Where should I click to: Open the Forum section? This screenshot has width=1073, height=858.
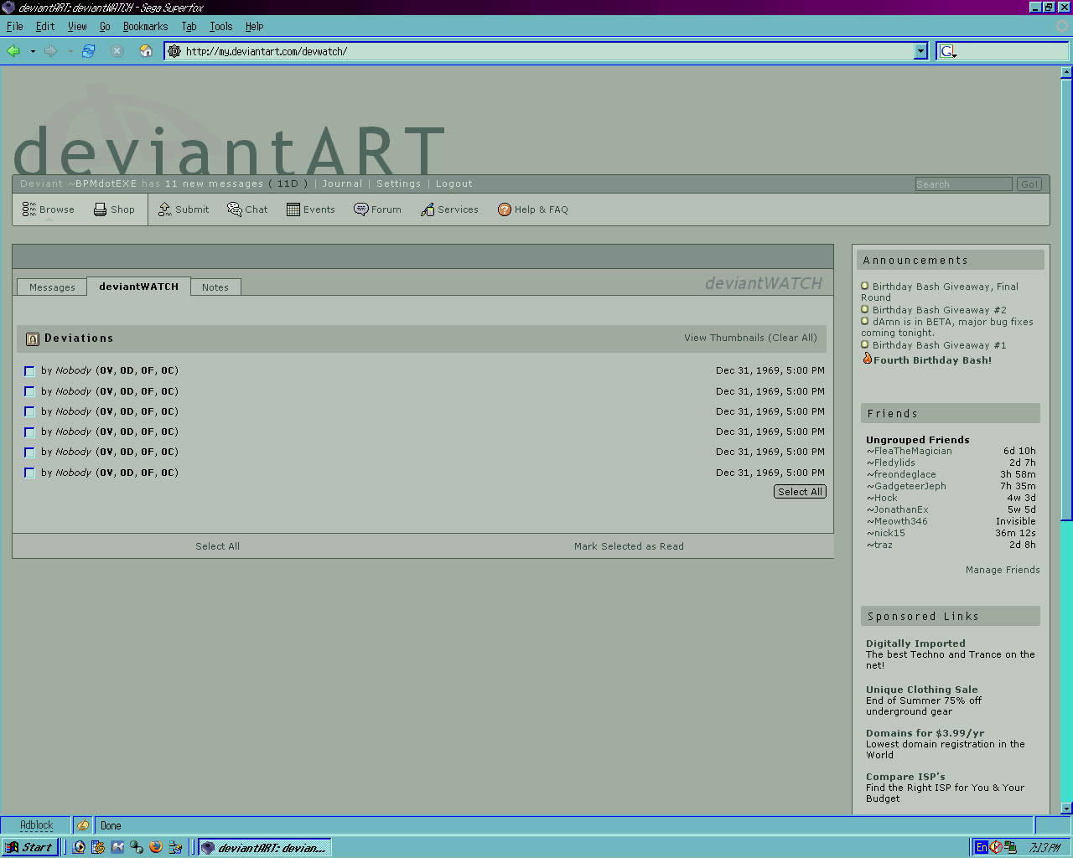(377, 209)
